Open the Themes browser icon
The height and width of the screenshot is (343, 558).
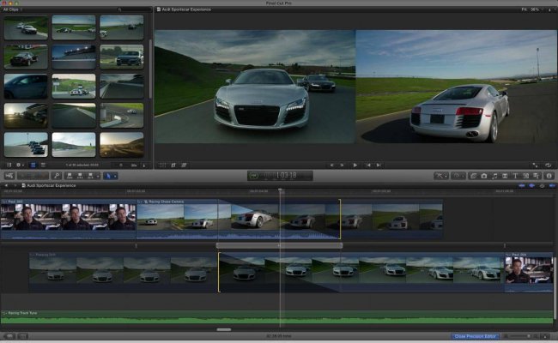[x=536, y=176]
